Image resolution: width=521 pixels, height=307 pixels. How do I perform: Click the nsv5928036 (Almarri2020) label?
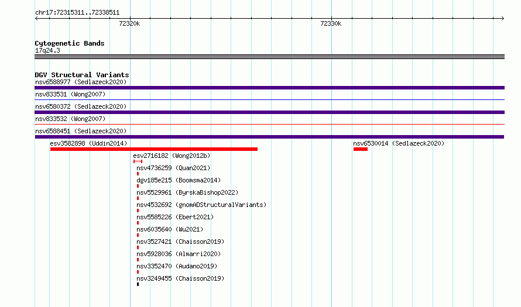tap(179, 254)
